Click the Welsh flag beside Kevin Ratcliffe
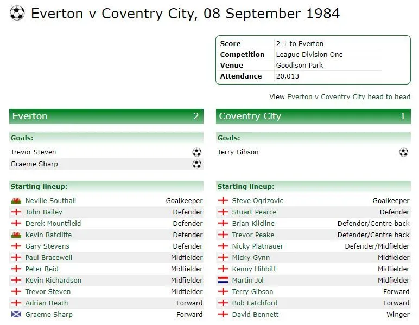Viewport: 419px width, 325px height. coord(16,235)
